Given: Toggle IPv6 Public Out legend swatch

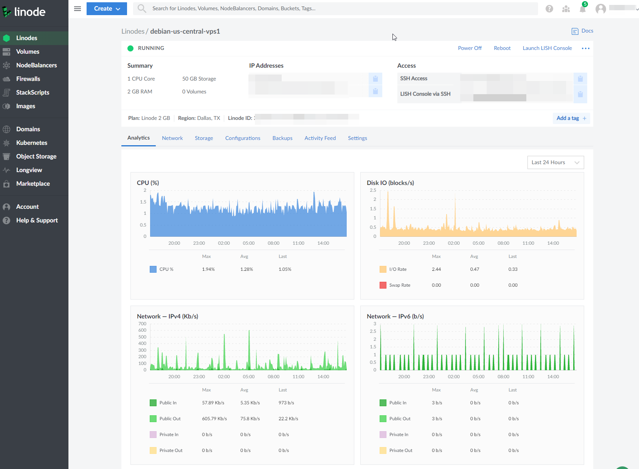Looking at the screenshot, I should tap(383, 419).
